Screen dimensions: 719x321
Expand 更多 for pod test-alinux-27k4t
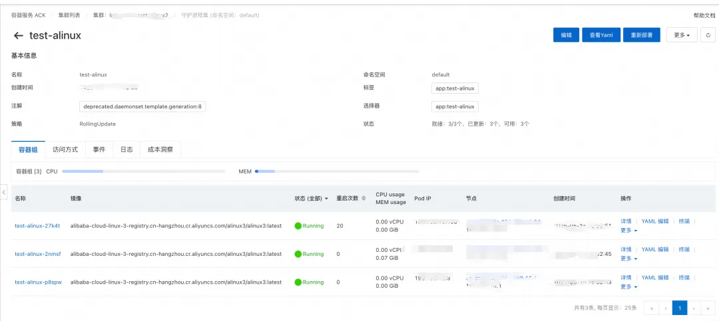(628, 231)
